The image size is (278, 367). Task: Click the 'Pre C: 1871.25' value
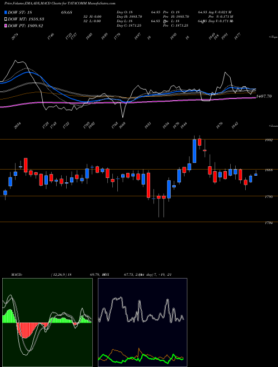[176, 26]
